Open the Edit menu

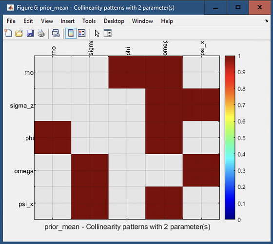pos(28,21)
